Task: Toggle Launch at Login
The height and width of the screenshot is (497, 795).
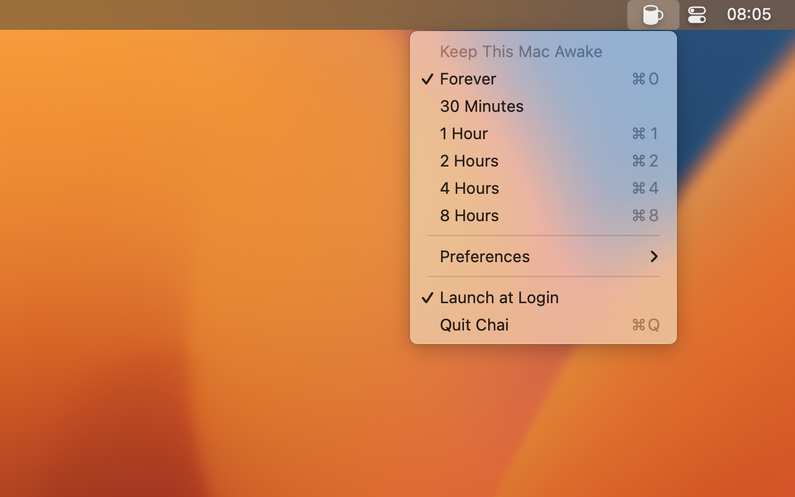Action: click(543, 298)
